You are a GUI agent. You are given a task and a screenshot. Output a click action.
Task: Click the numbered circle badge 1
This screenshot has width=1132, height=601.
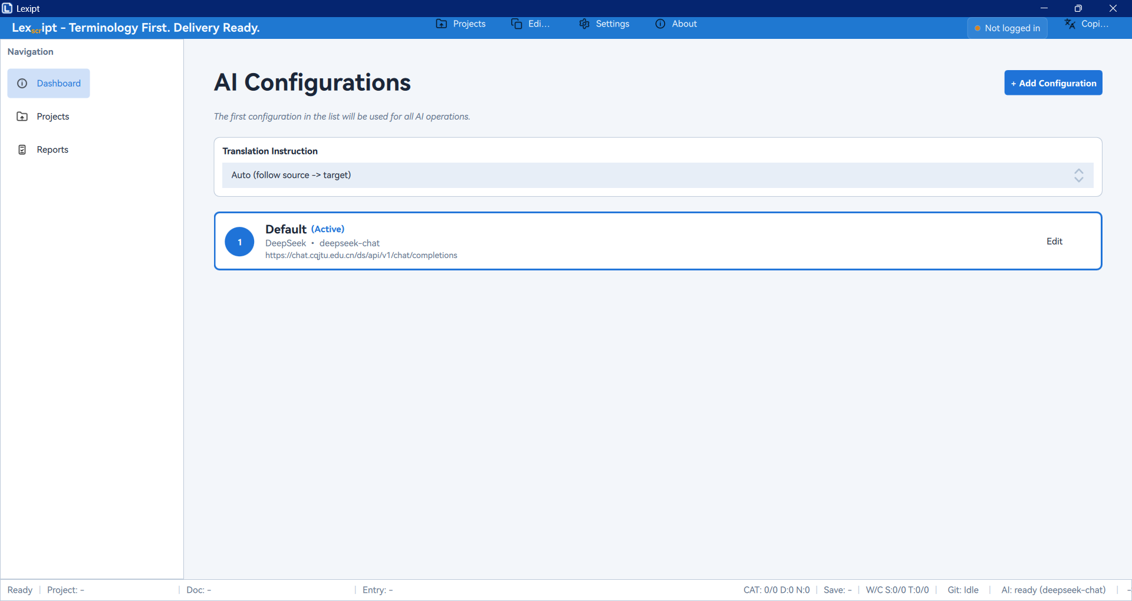(239, 242)
